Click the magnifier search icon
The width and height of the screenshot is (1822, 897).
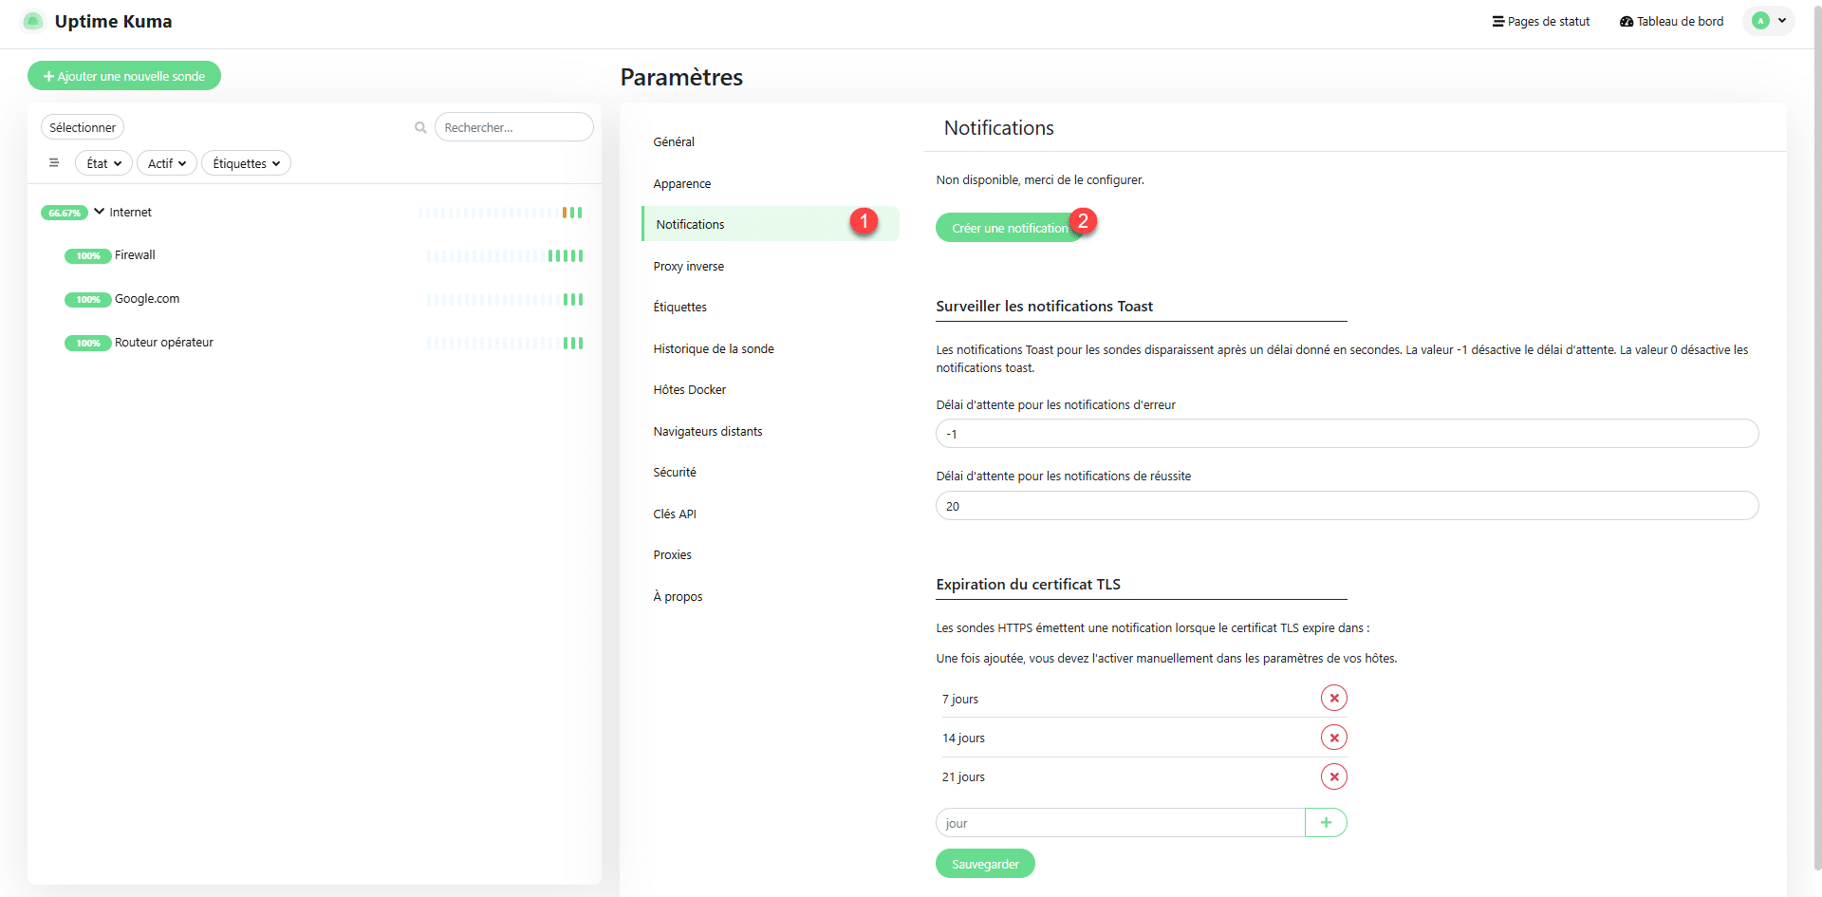pos(420,127)
